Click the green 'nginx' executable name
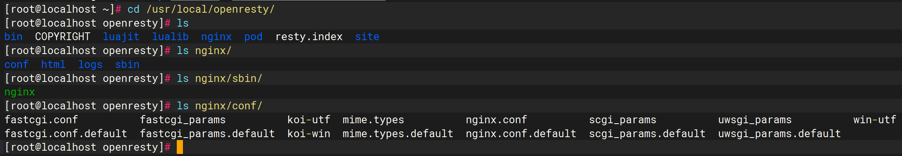Screen dimensions: 902x156 20,93
